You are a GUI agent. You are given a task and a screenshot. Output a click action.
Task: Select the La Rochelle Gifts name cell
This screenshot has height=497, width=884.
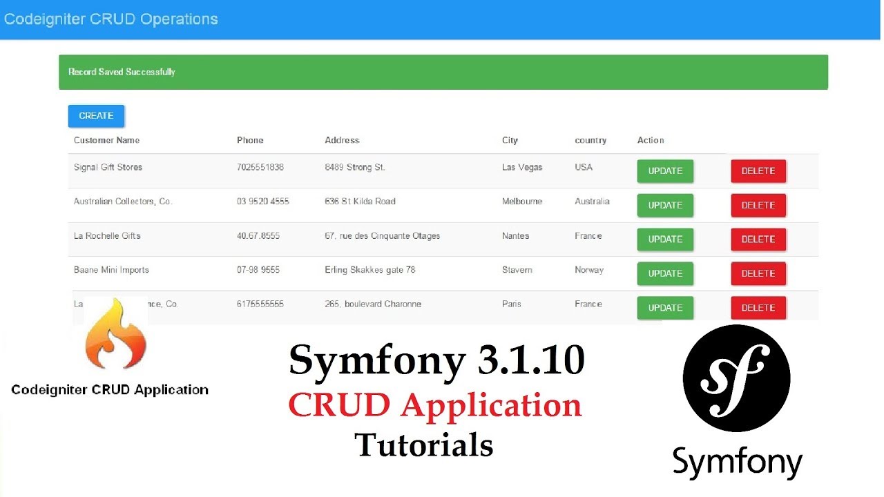[x=107, y=235]
